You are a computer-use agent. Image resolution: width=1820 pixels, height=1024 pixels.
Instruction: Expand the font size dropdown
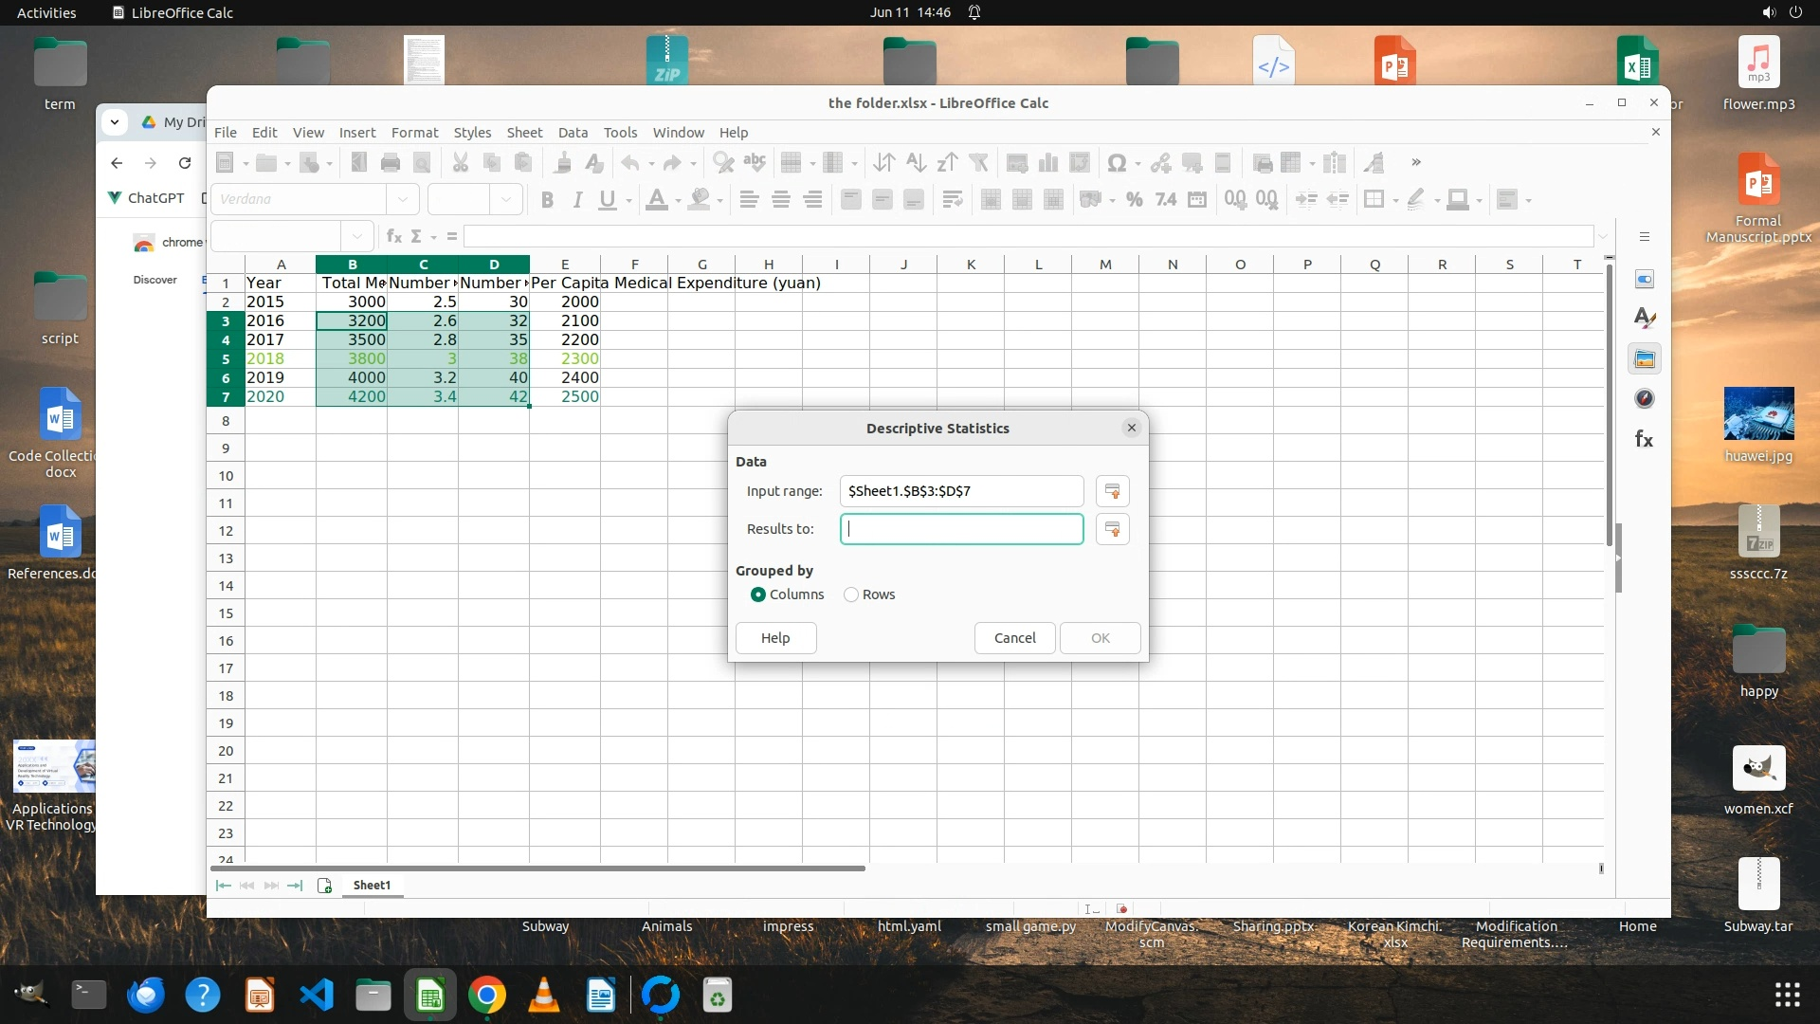pyautogui.click(x=506, y=199)
